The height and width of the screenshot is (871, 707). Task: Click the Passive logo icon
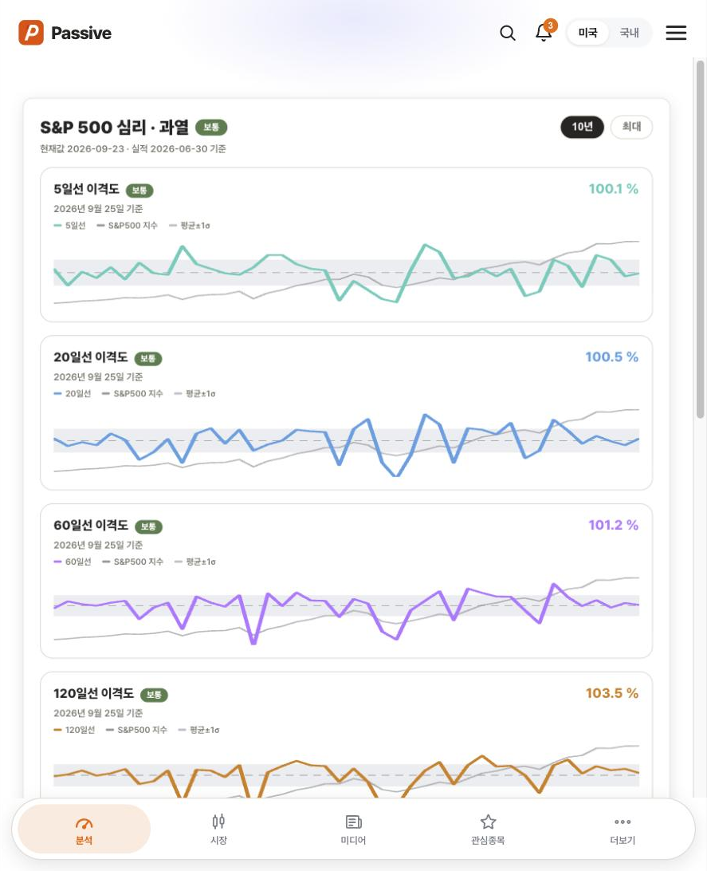click(x=31, y=33)
